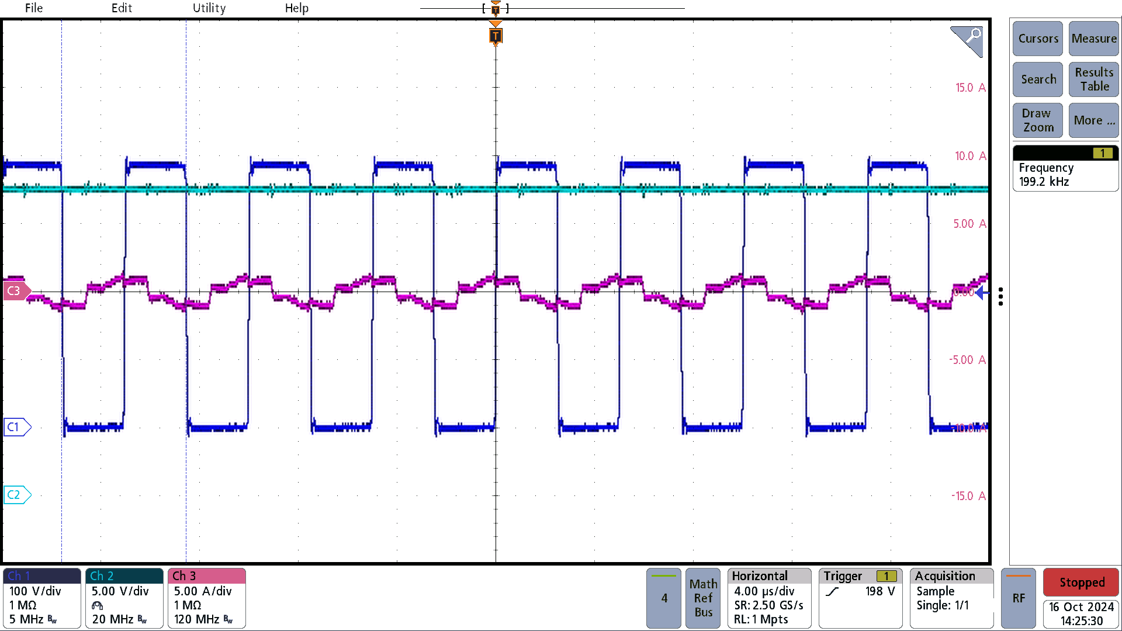
Task: Open the Horizontal settings badge
Action: click(770, 598)
